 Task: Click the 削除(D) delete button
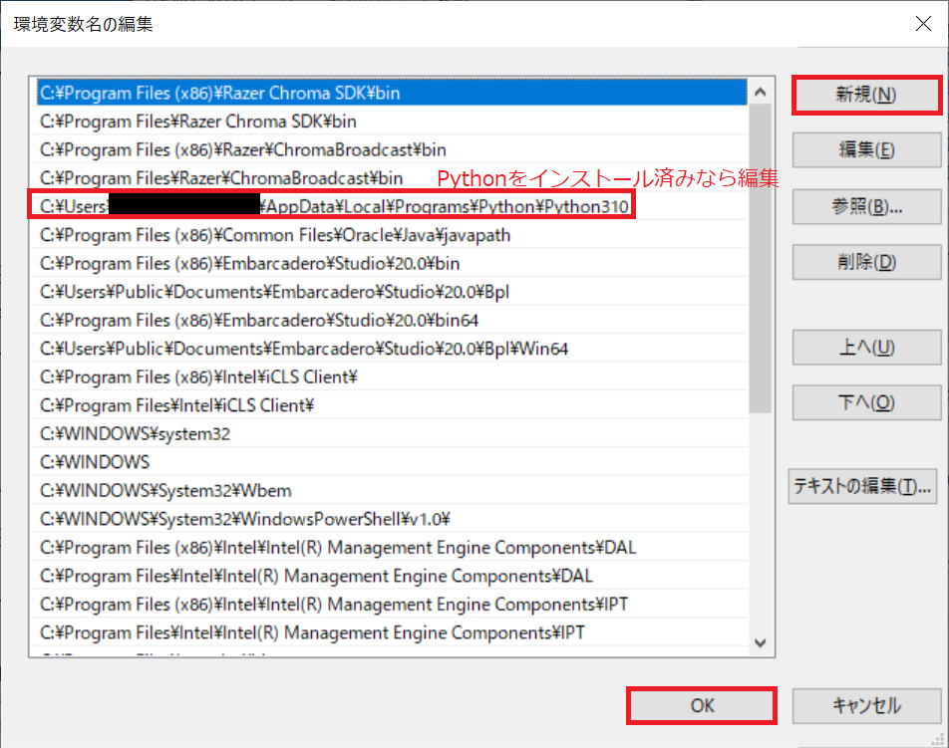[866, 262]
